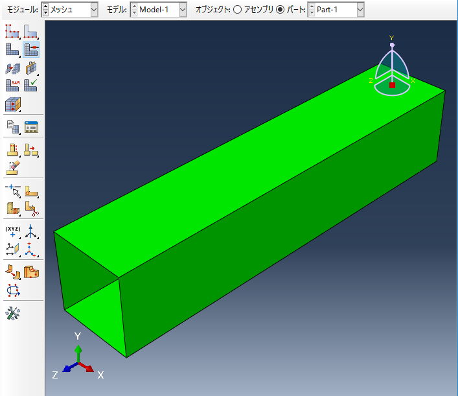Click the stepper arrows beside Model-1
458x396 pixels.
click(x=135, y=9)
